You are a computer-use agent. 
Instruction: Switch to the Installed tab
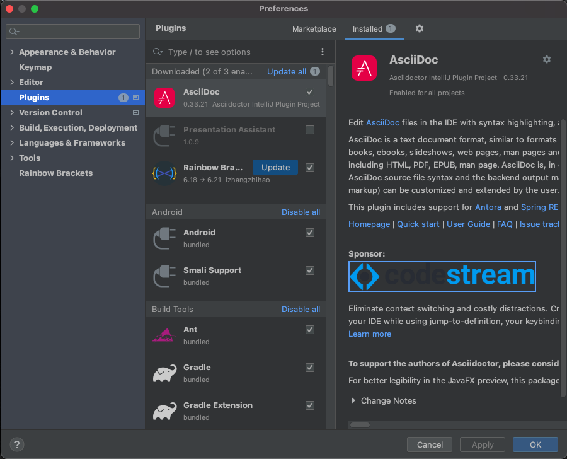point(374,29)
